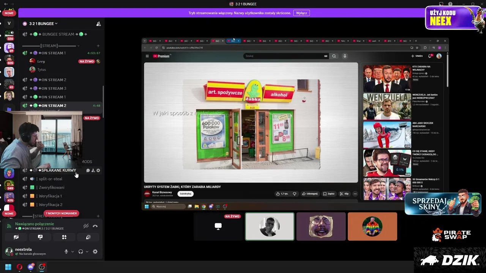
Task: Open chat icon on SPŁAKANE KURWY channel
Action: pos(88,171)
